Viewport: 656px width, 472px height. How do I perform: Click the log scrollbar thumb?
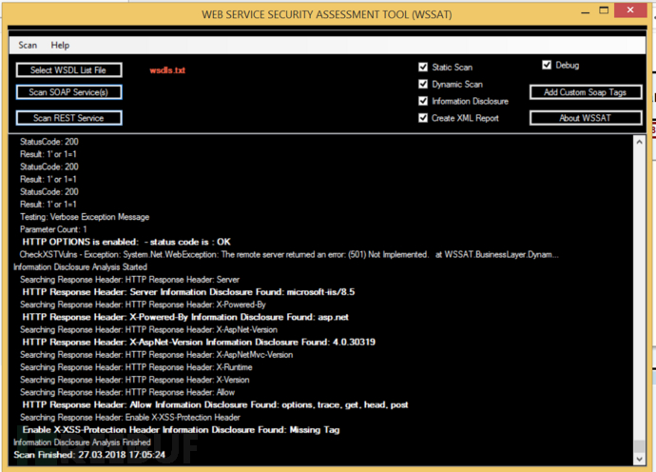point(639,446)
